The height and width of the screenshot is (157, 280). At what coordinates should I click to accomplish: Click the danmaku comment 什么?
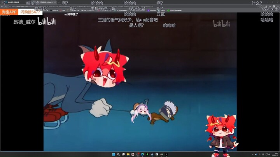point(257,3)
